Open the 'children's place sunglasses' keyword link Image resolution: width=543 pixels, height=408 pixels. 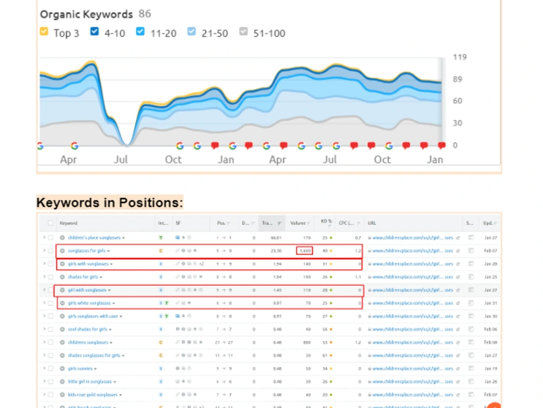(94, 238)
